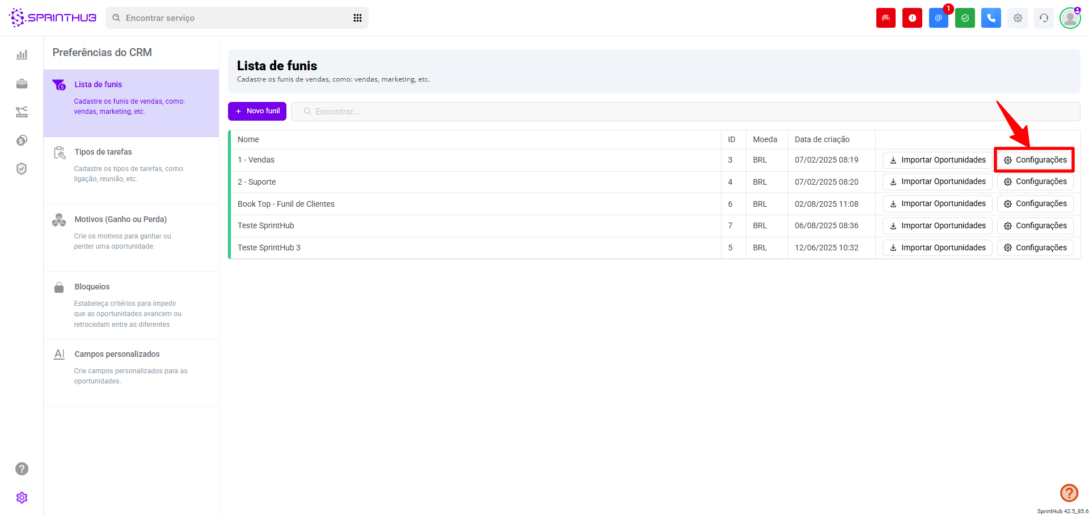Click Importar Oportunidades for 2 - Suporte
This screenshot has width=1089, height=516.
coord(937,182)
